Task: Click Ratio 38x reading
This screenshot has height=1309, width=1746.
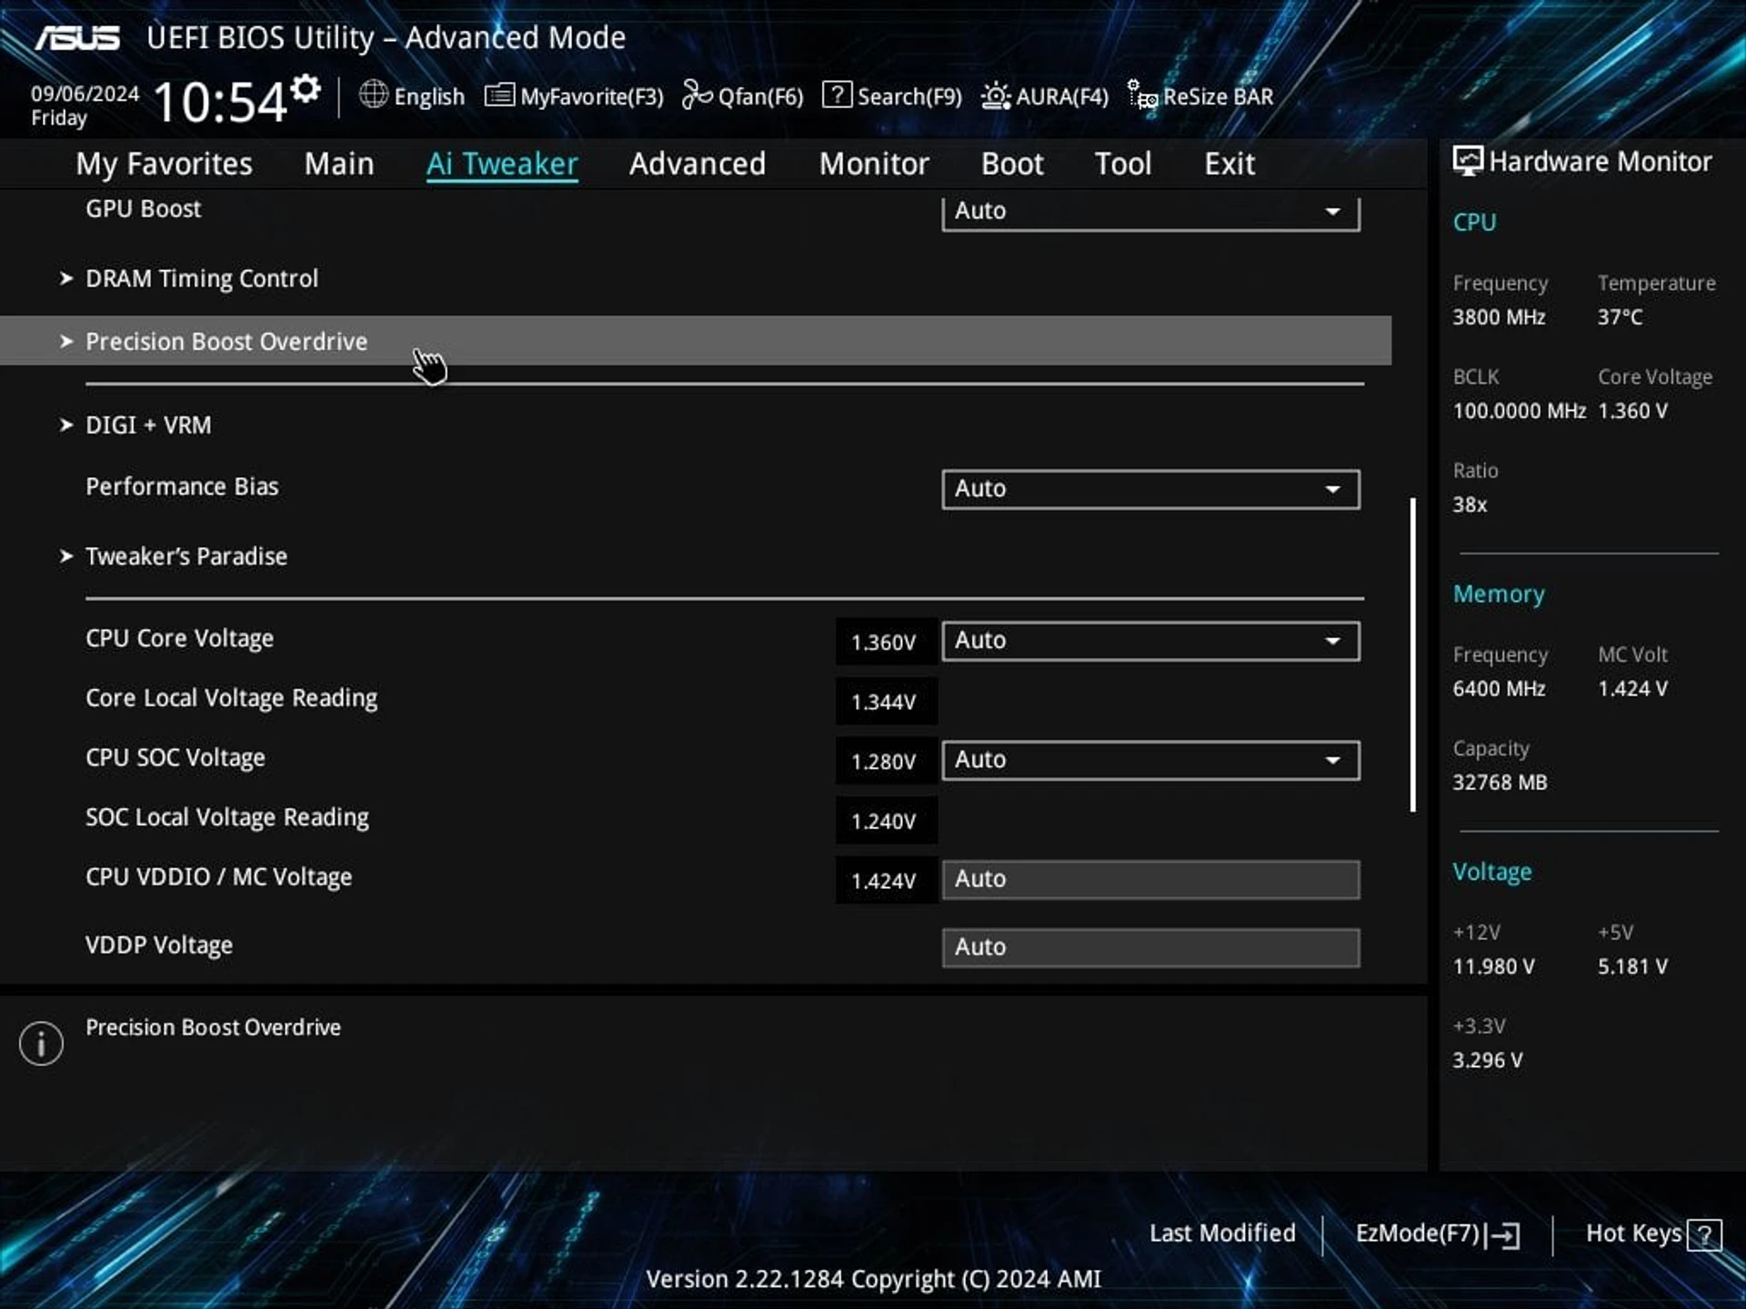Action: [x=1470, y=505]
